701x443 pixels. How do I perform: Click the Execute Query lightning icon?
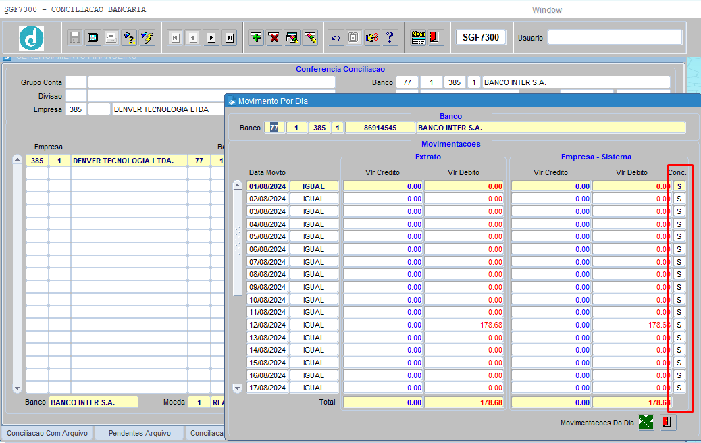click(x=147, y=38)
